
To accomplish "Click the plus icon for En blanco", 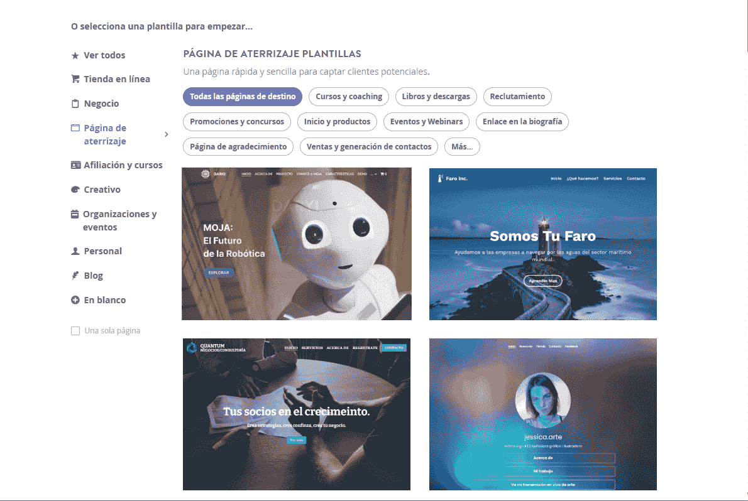I will pyautogui.click(x=75, y=300).
